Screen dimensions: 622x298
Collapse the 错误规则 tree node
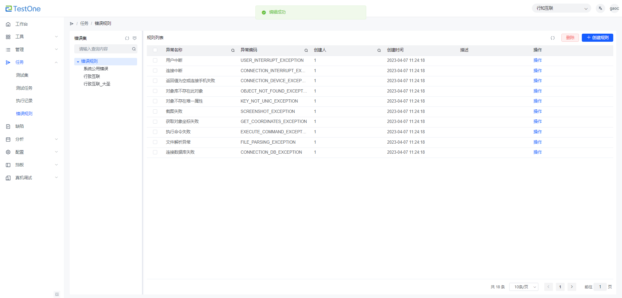click(78, 61)
